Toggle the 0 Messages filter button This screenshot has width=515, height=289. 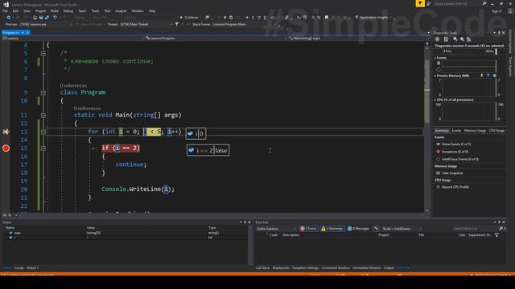coord(358,228)
